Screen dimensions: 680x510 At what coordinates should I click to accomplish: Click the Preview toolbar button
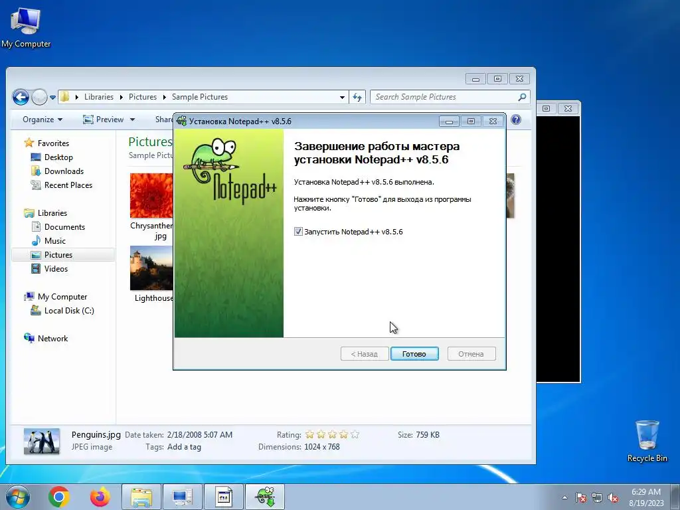click(x=103, y=120)
